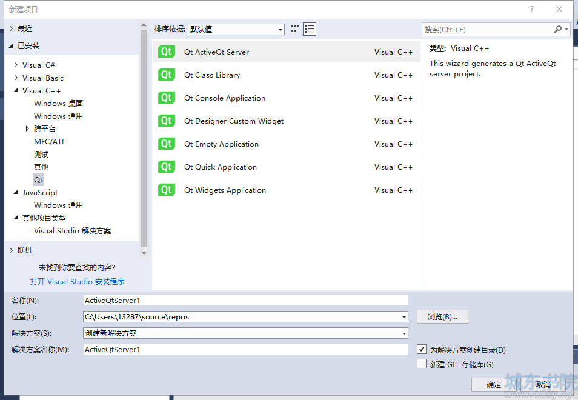Select the 测试 category
This screenshot has width=578, height=400.
41,155
